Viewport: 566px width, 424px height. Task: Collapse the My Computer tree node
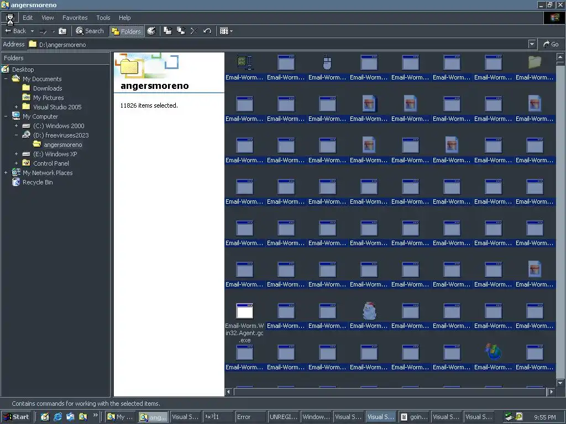click(6, 116)
